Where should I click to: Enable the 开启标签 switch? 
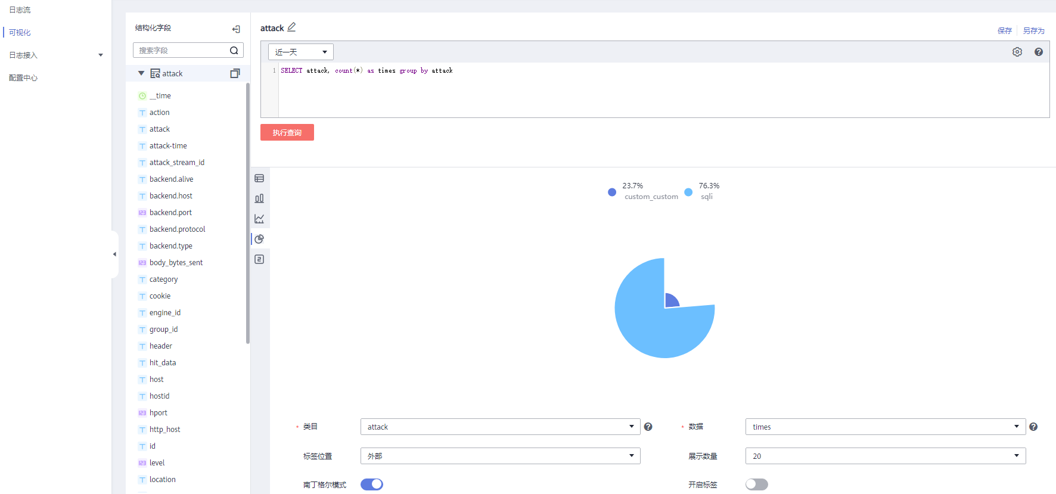pyautogui.click(x=757, y=484)
